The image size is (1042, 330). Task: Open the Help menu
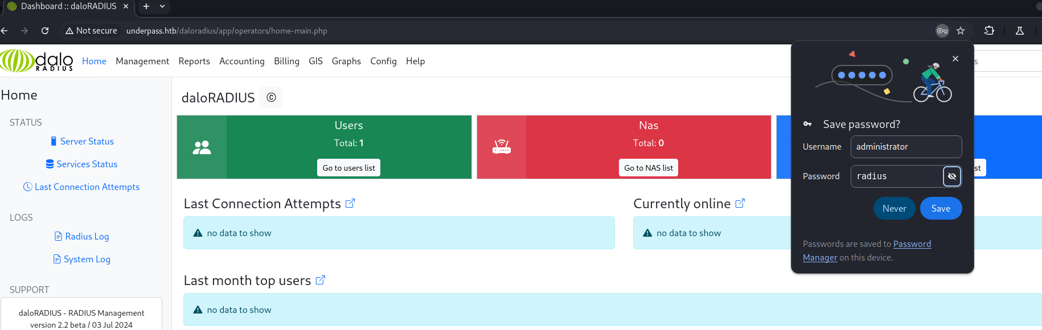click(x=415, y=61)
